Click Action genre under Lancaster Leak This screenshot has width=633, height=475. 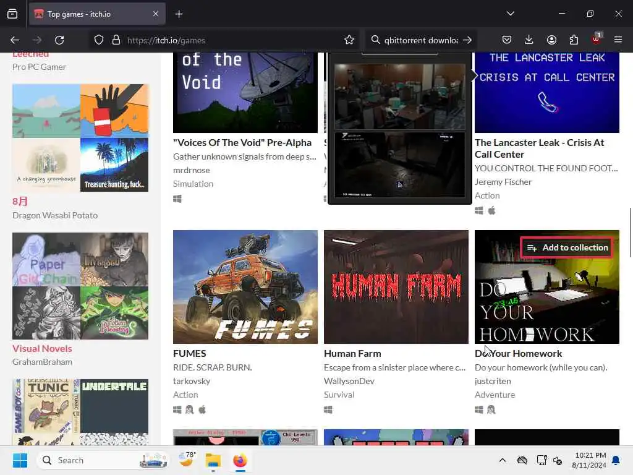(487, 195)
